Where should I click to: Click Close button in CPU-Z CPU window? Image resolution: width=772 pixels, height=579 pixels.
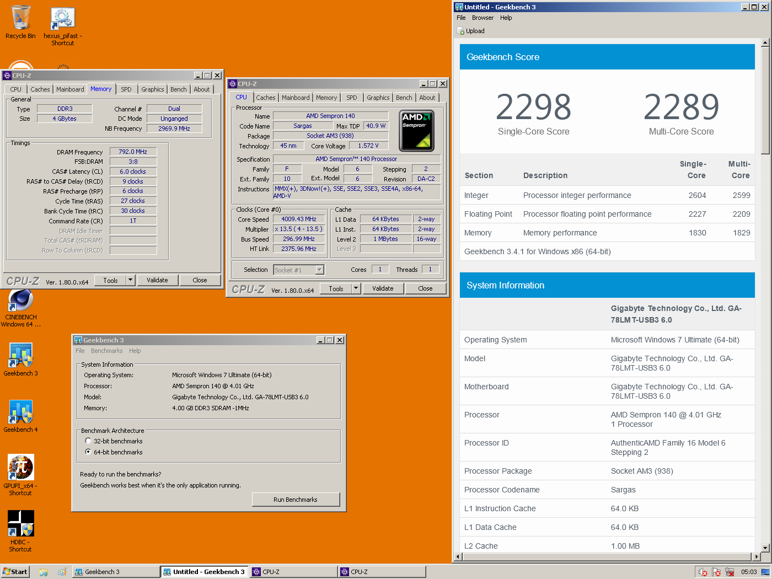[x=425, y=288]
